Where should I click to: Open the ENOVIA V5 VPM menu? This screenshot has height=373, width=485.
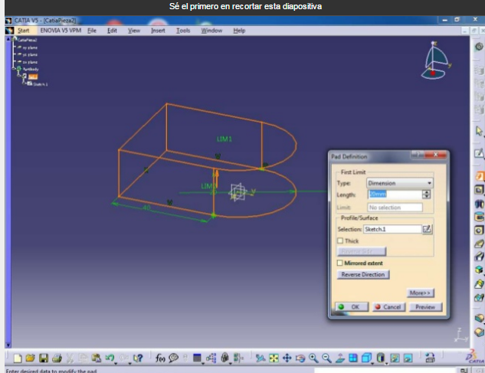(61, 31)
